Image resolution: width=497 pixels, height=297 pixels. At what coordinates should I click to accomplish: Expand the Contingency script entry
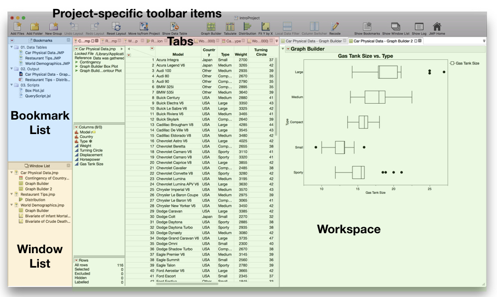(76, 62)
